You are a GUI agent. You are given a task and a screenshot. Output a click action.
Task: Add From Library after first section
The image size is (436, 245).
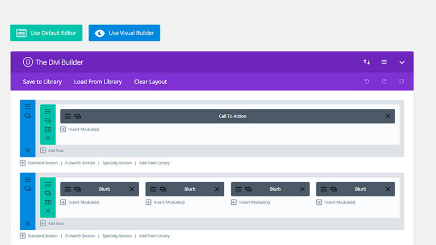click(154, 163)
